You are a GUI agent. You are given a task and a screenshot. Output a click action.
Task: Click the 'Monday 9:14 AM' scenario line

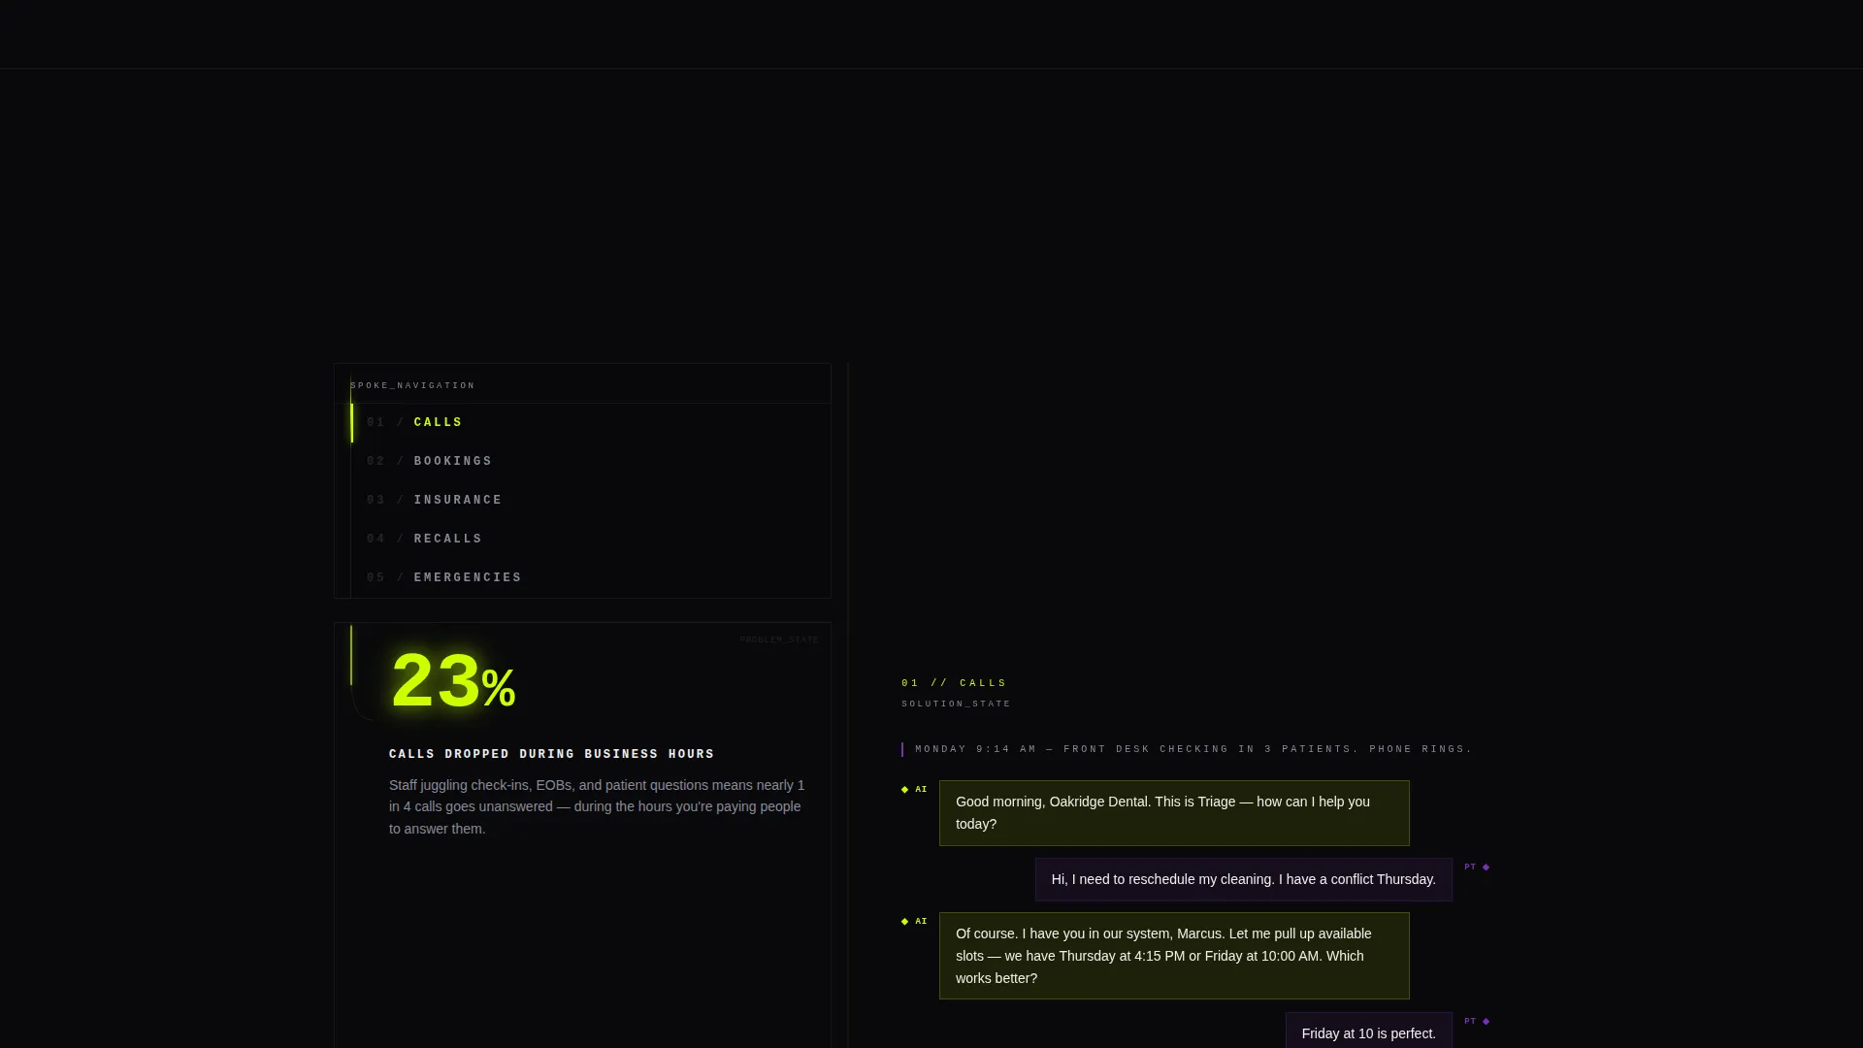[1193, 749]
